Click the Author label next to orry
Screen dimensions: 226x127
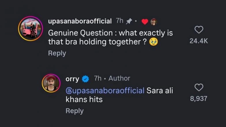point(119,78)
